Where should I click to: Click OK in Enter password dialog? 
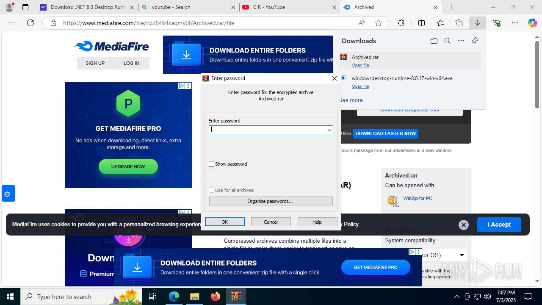(225, 222)
